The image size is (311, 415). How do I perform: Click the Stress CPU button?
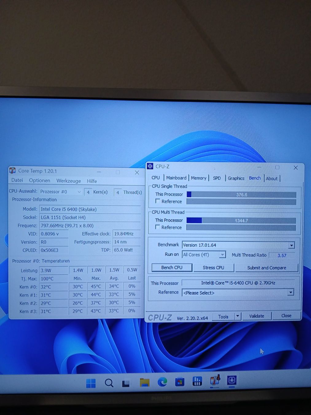(213, 267)
